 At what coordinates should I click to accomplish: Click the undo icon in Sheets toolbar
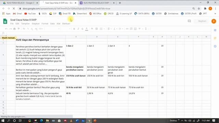6,29
